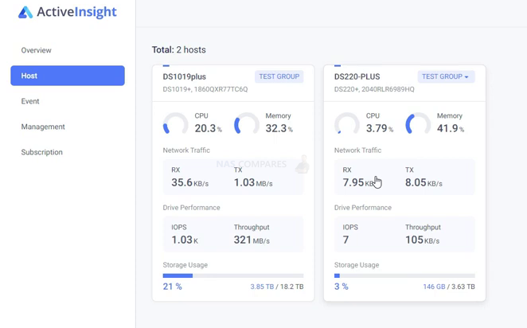This screenshot has width=527, height=328.
Task: Click Throughput value 105 KB/s
Action: [423, 240]
